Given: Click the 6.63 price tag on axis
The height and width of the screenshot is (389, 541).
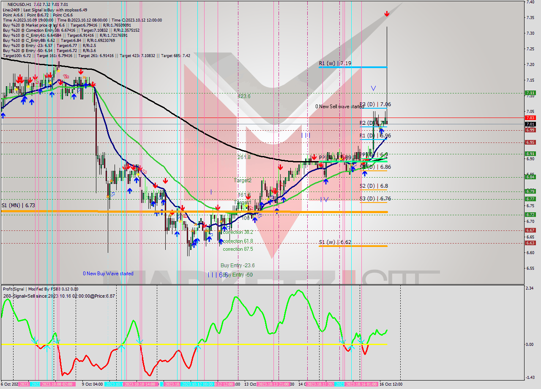Looking at the screenshot, I should [530, 243].
